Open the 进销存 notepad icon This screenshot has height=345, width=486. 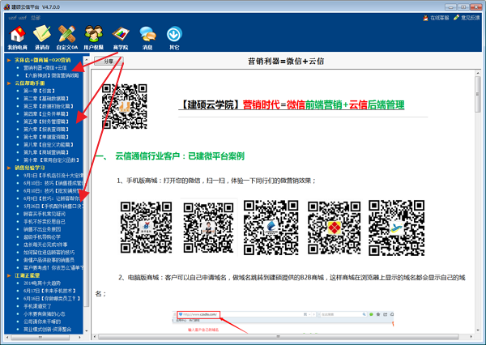pyautogui.click(x=42, y=37)
